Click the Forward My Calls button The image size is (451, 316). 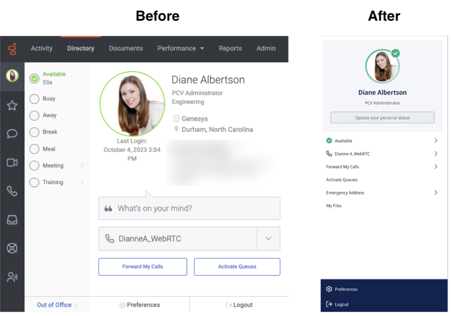pos(143,266)
